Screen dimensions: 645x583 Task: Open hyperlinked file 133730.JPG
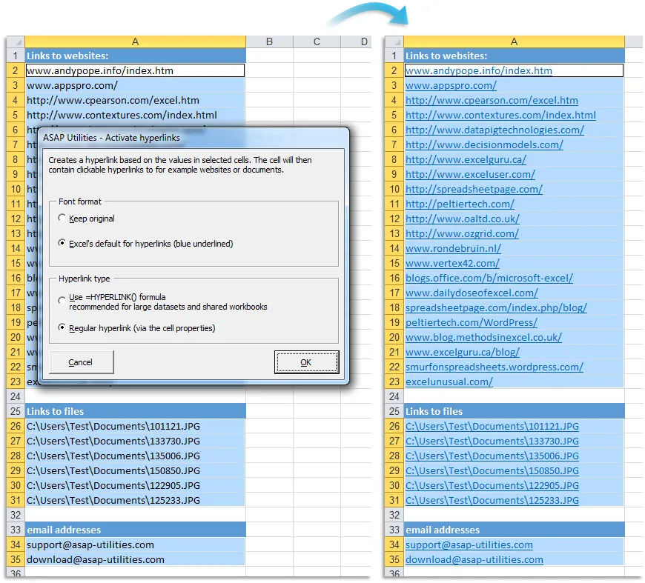[x=492, y=441]
